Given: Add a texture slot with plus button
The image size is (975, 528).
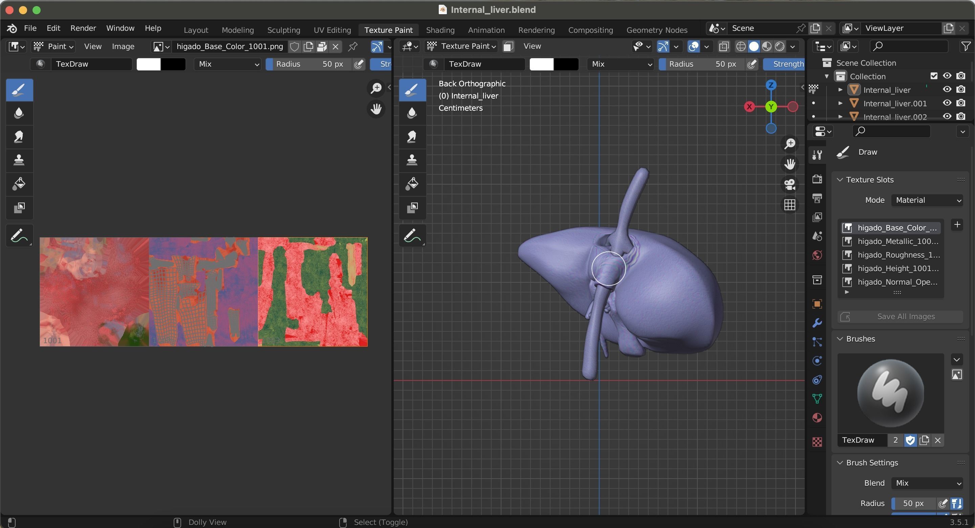Looking at the screenshot, I should 957,224.
